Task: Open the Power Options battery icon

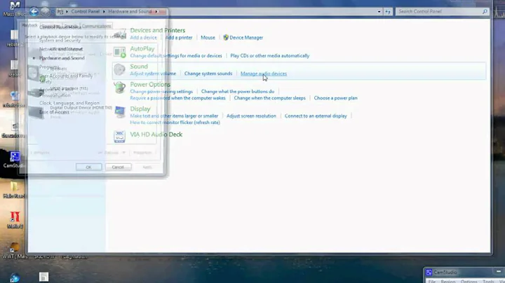Action: click(x=119, y=88)
